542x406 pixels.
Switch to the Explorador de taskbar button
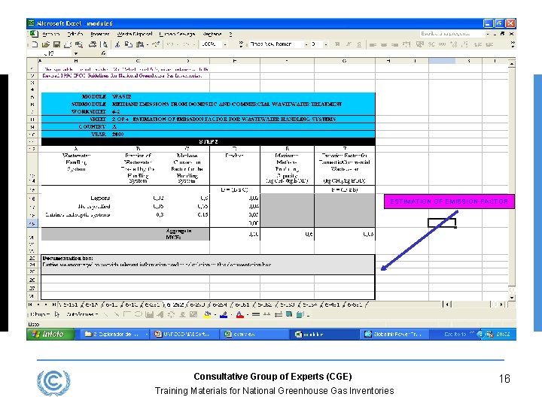[x=115, y=334]
